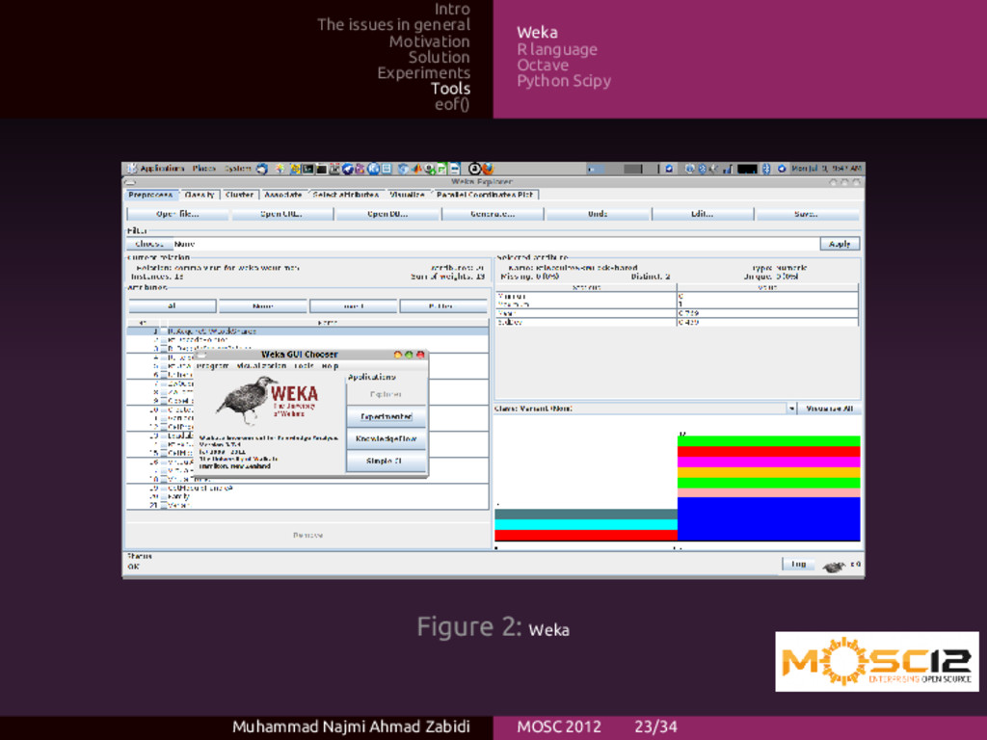Image resolution: width=987 pixels, height=740 pixels.
Task: Click the Visualize All button
Action: 830,409
